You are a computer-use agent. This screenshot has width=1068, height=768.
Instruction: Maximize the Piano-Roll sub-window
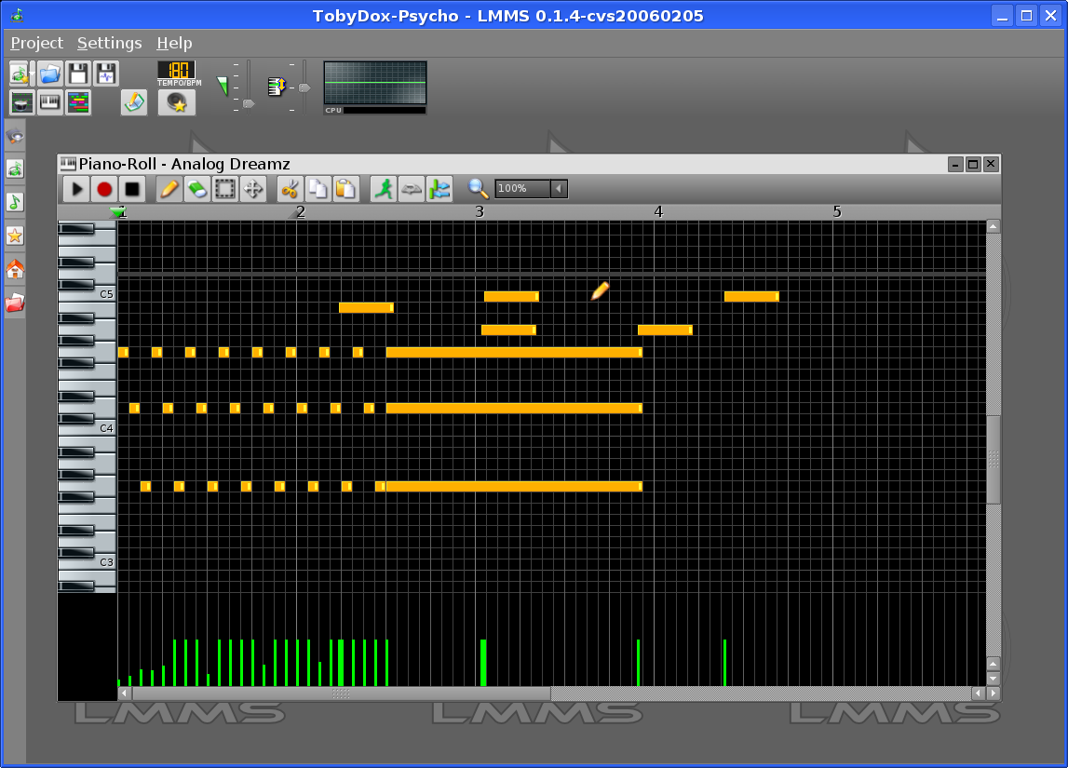[x=973, y=164]
